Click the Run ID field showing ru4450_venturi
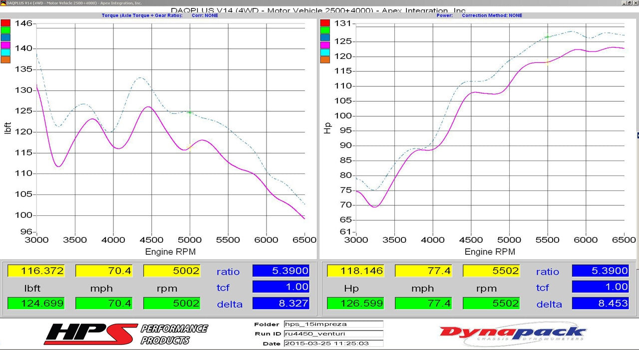 [333, 334]
